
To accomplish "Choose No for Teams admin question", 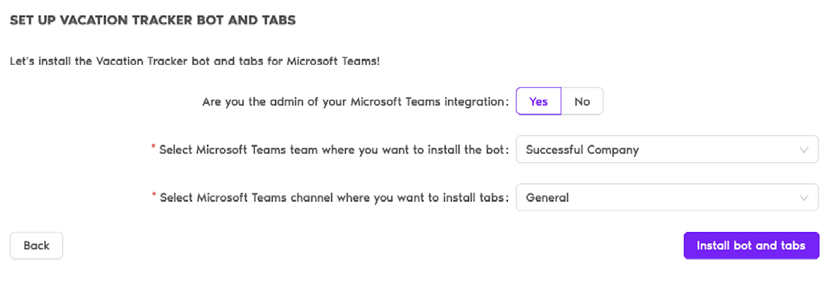I will [582, 101].
